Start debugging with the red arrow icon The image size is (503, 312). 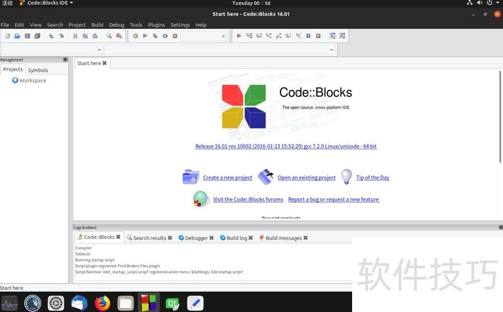239,36
